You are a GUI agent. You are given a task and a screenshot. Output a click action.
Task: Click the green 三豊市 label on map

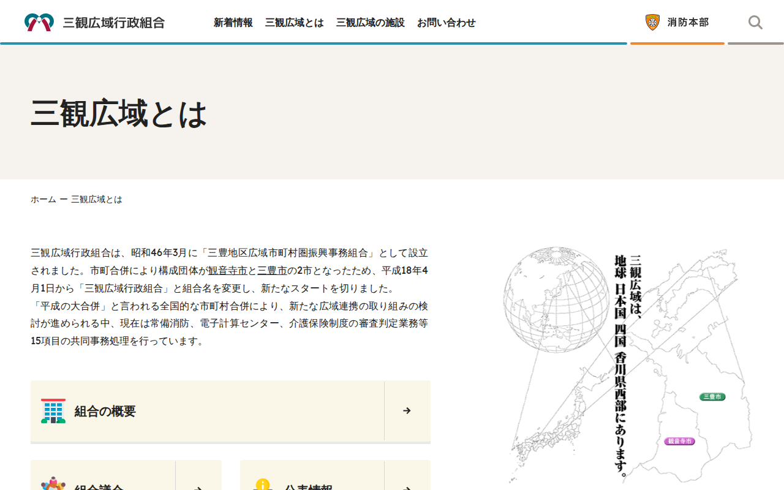[712, 397]
